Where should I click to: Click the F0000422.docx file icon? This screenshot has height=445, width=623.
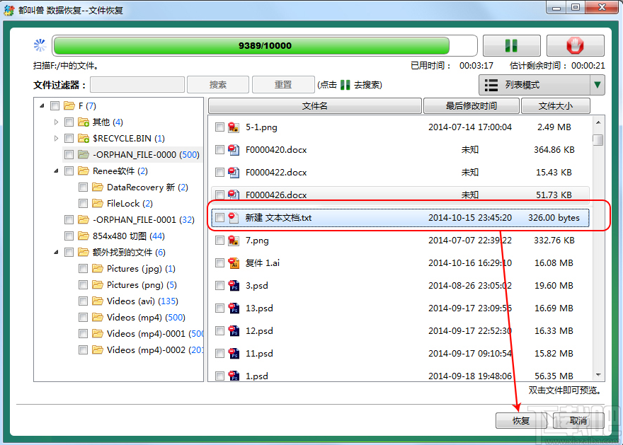[x=234, y=173]
